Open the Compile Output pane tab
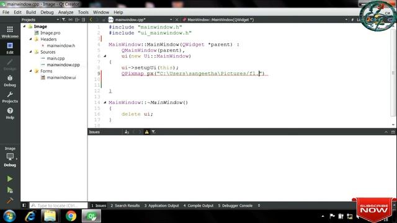The image size is (397, 223). coord(198,206)
